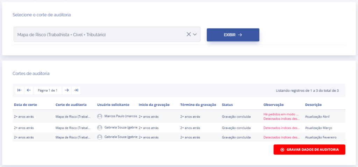The height and width of the screenshot is (167, 358).
Task: Clear selected audit cut with X icon
Action: [189, 34]
